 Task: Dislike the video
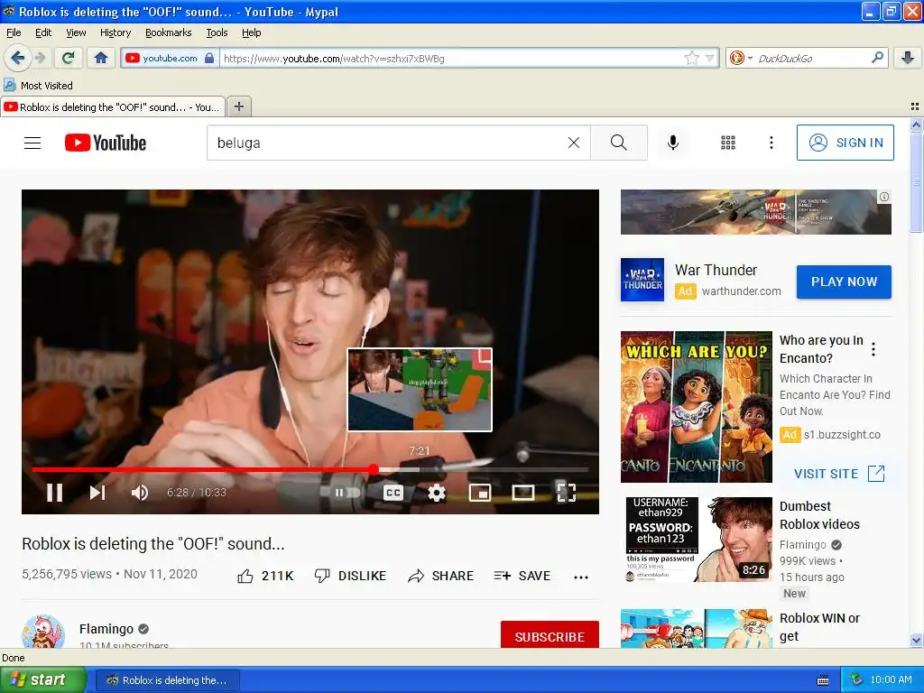350,576
